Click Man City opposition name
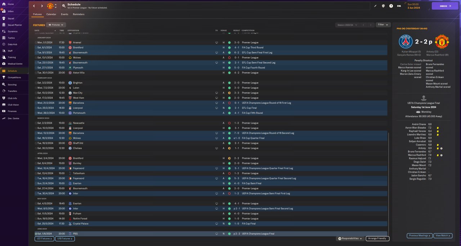461x246 pixels. coord(78,93)
